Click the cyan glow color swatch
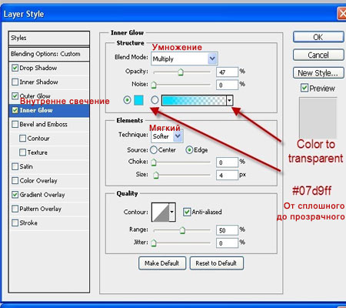 pos(138,100)
